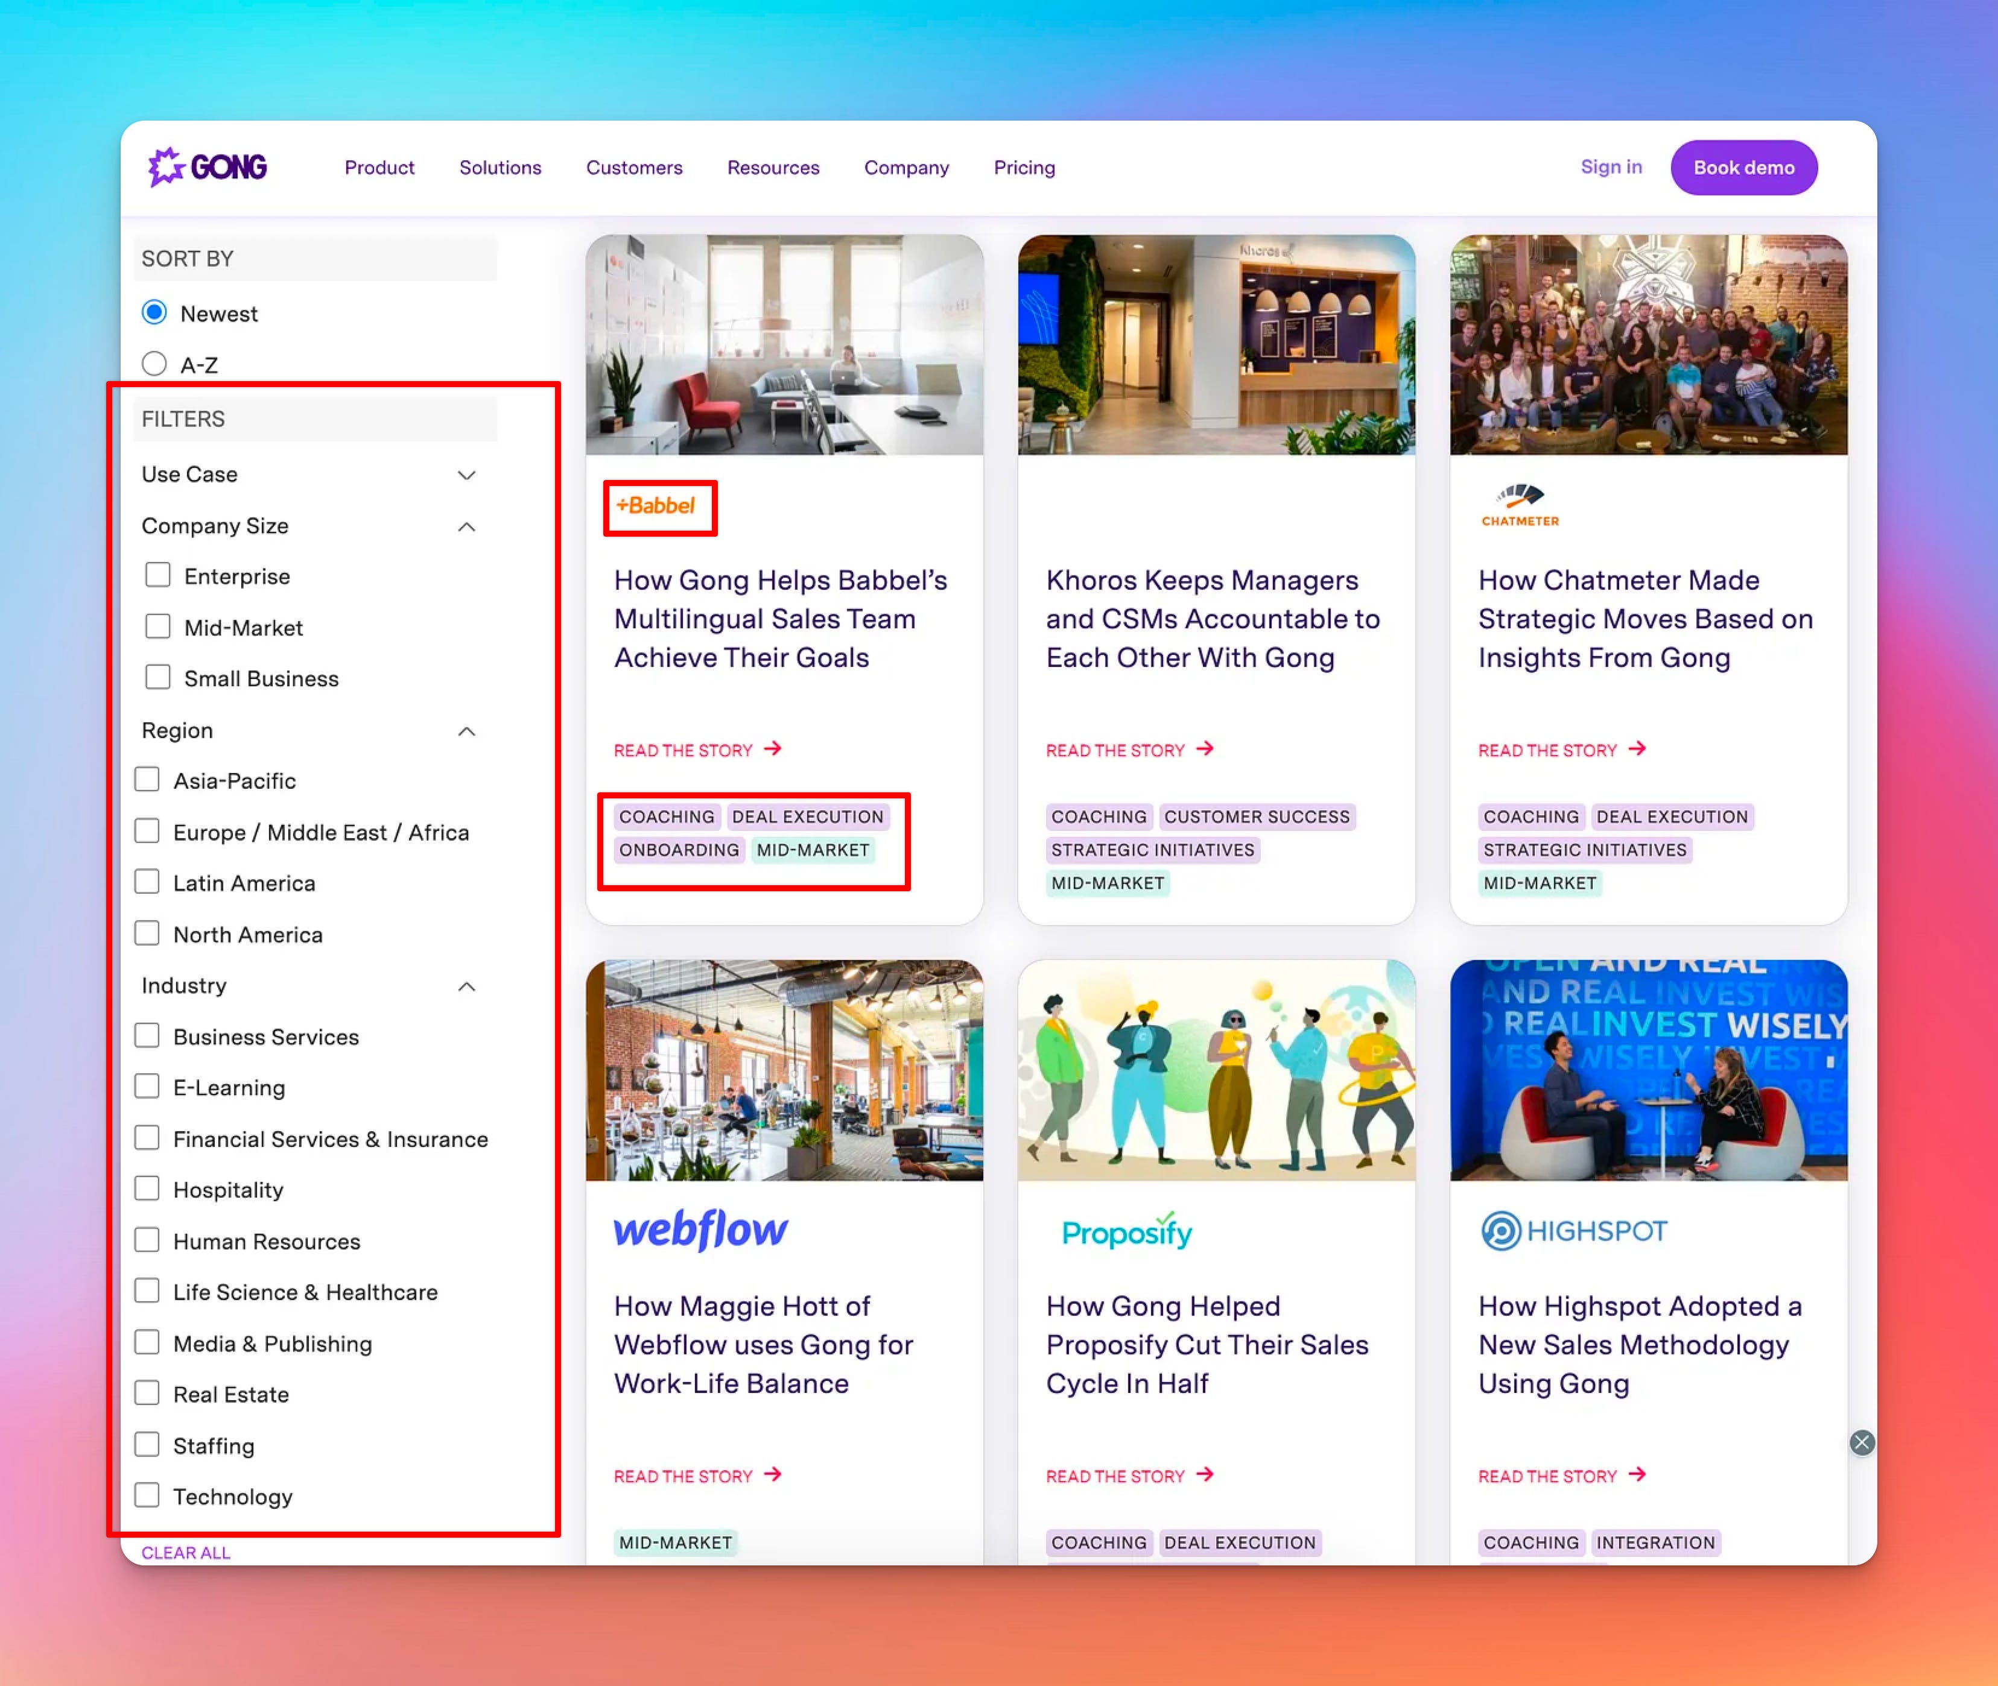Dismiss the popup with the round X icon
1998x1686 pixels.
click(1861, 1442)
